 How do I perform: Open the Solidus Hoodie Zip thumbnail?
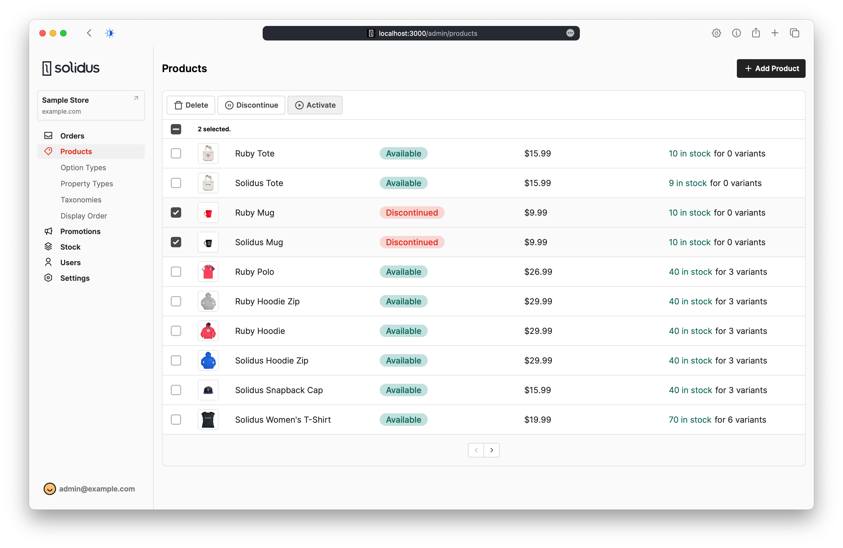208,360
